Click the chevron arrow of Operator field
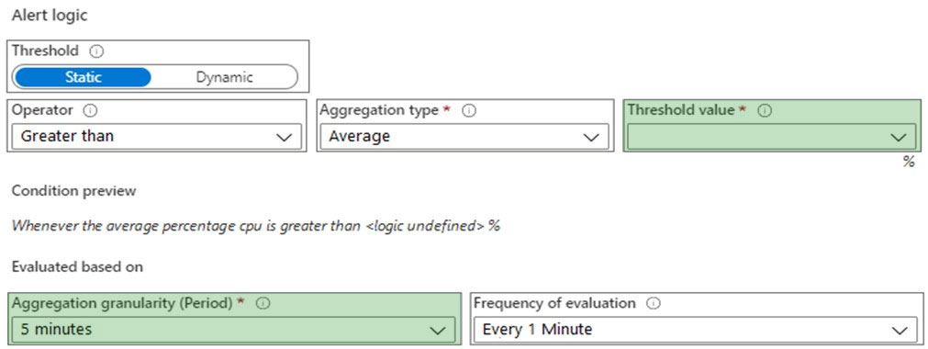The width and height of the screenshot is (928, 349). click(x=284, y=137)
